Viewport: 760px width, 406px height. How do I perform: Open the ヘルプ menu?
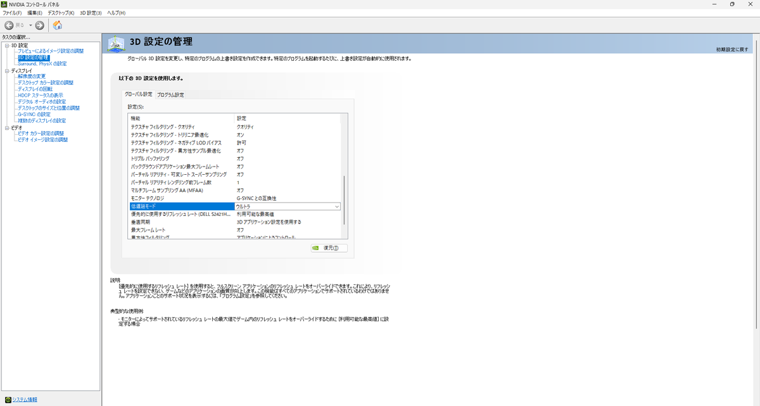point(117,12)
